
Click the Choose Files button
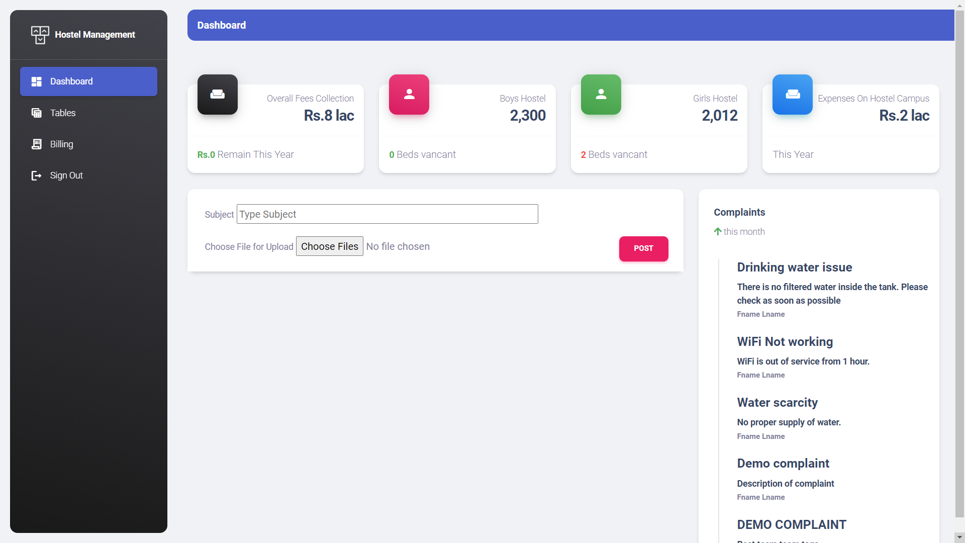(x=329, y=246)
